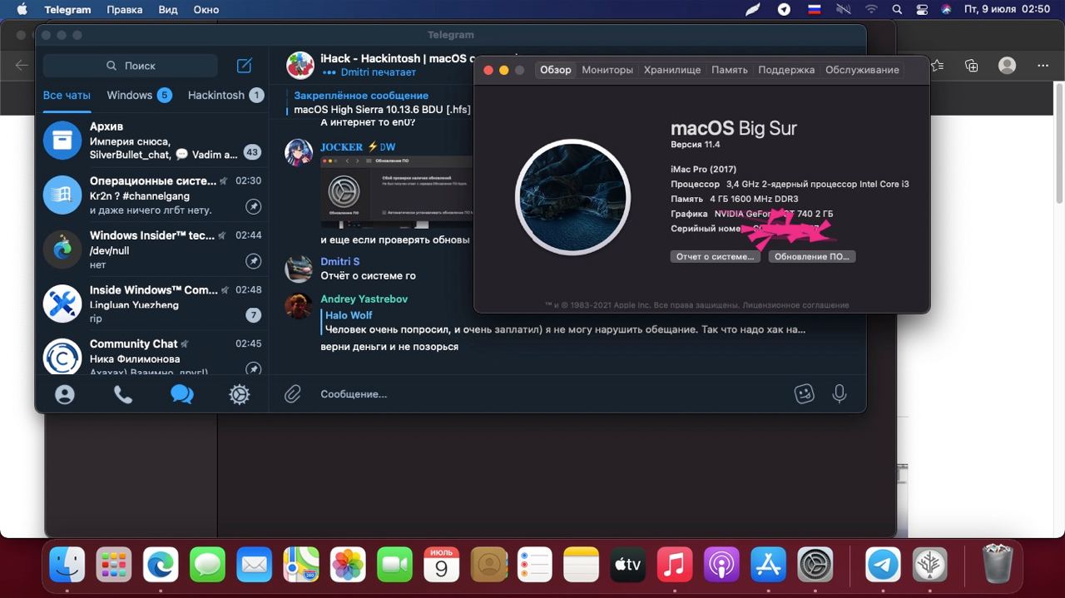Switch to the Обслуживание tab
Image resolution: width=1065 pixels, height=598 pixels.
click(x=862, y=70)
